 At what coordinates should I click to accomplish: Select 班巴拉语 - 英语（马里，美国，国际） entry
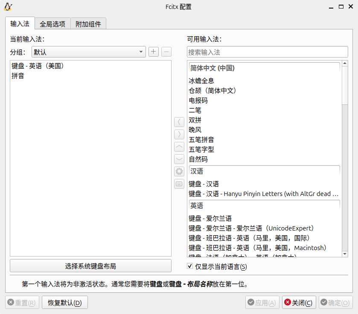(x=265, y=238)
